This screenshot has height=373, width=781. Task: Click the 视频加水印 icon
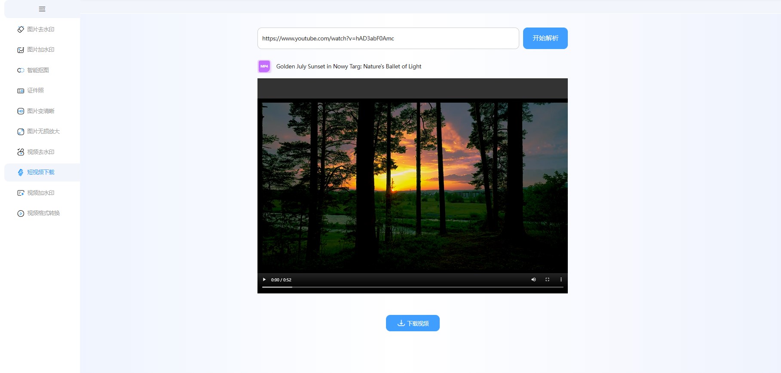tap(21, 193)
